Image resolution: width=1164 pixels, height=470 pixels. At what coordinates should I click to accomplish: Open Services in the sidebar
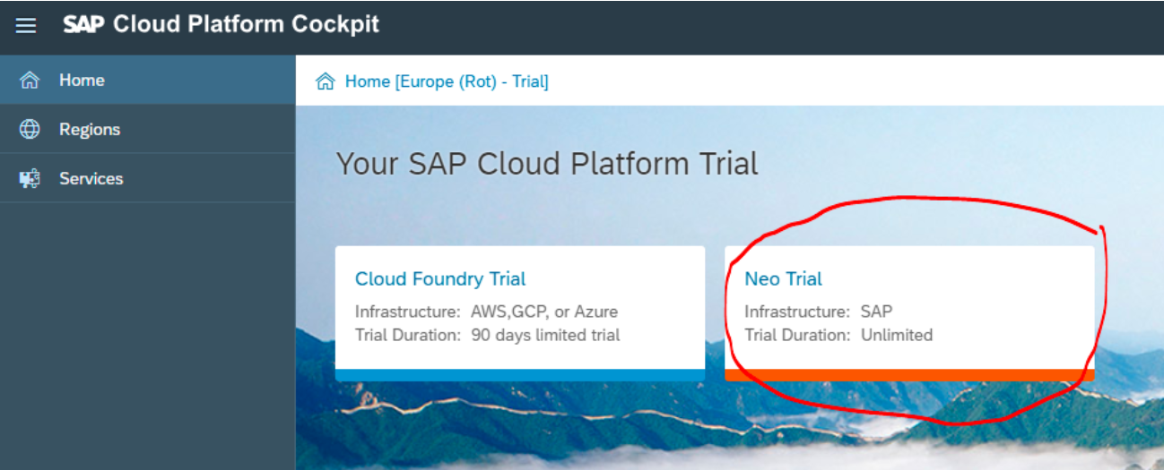point(148,178)
